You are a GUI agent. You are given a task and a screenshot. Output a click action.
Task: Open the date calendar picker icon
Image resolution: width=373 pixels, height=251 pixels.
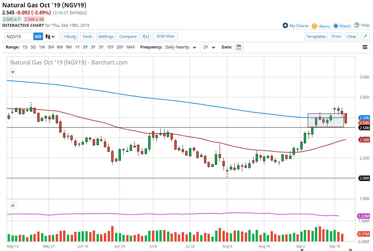click(x=239, y=47)
